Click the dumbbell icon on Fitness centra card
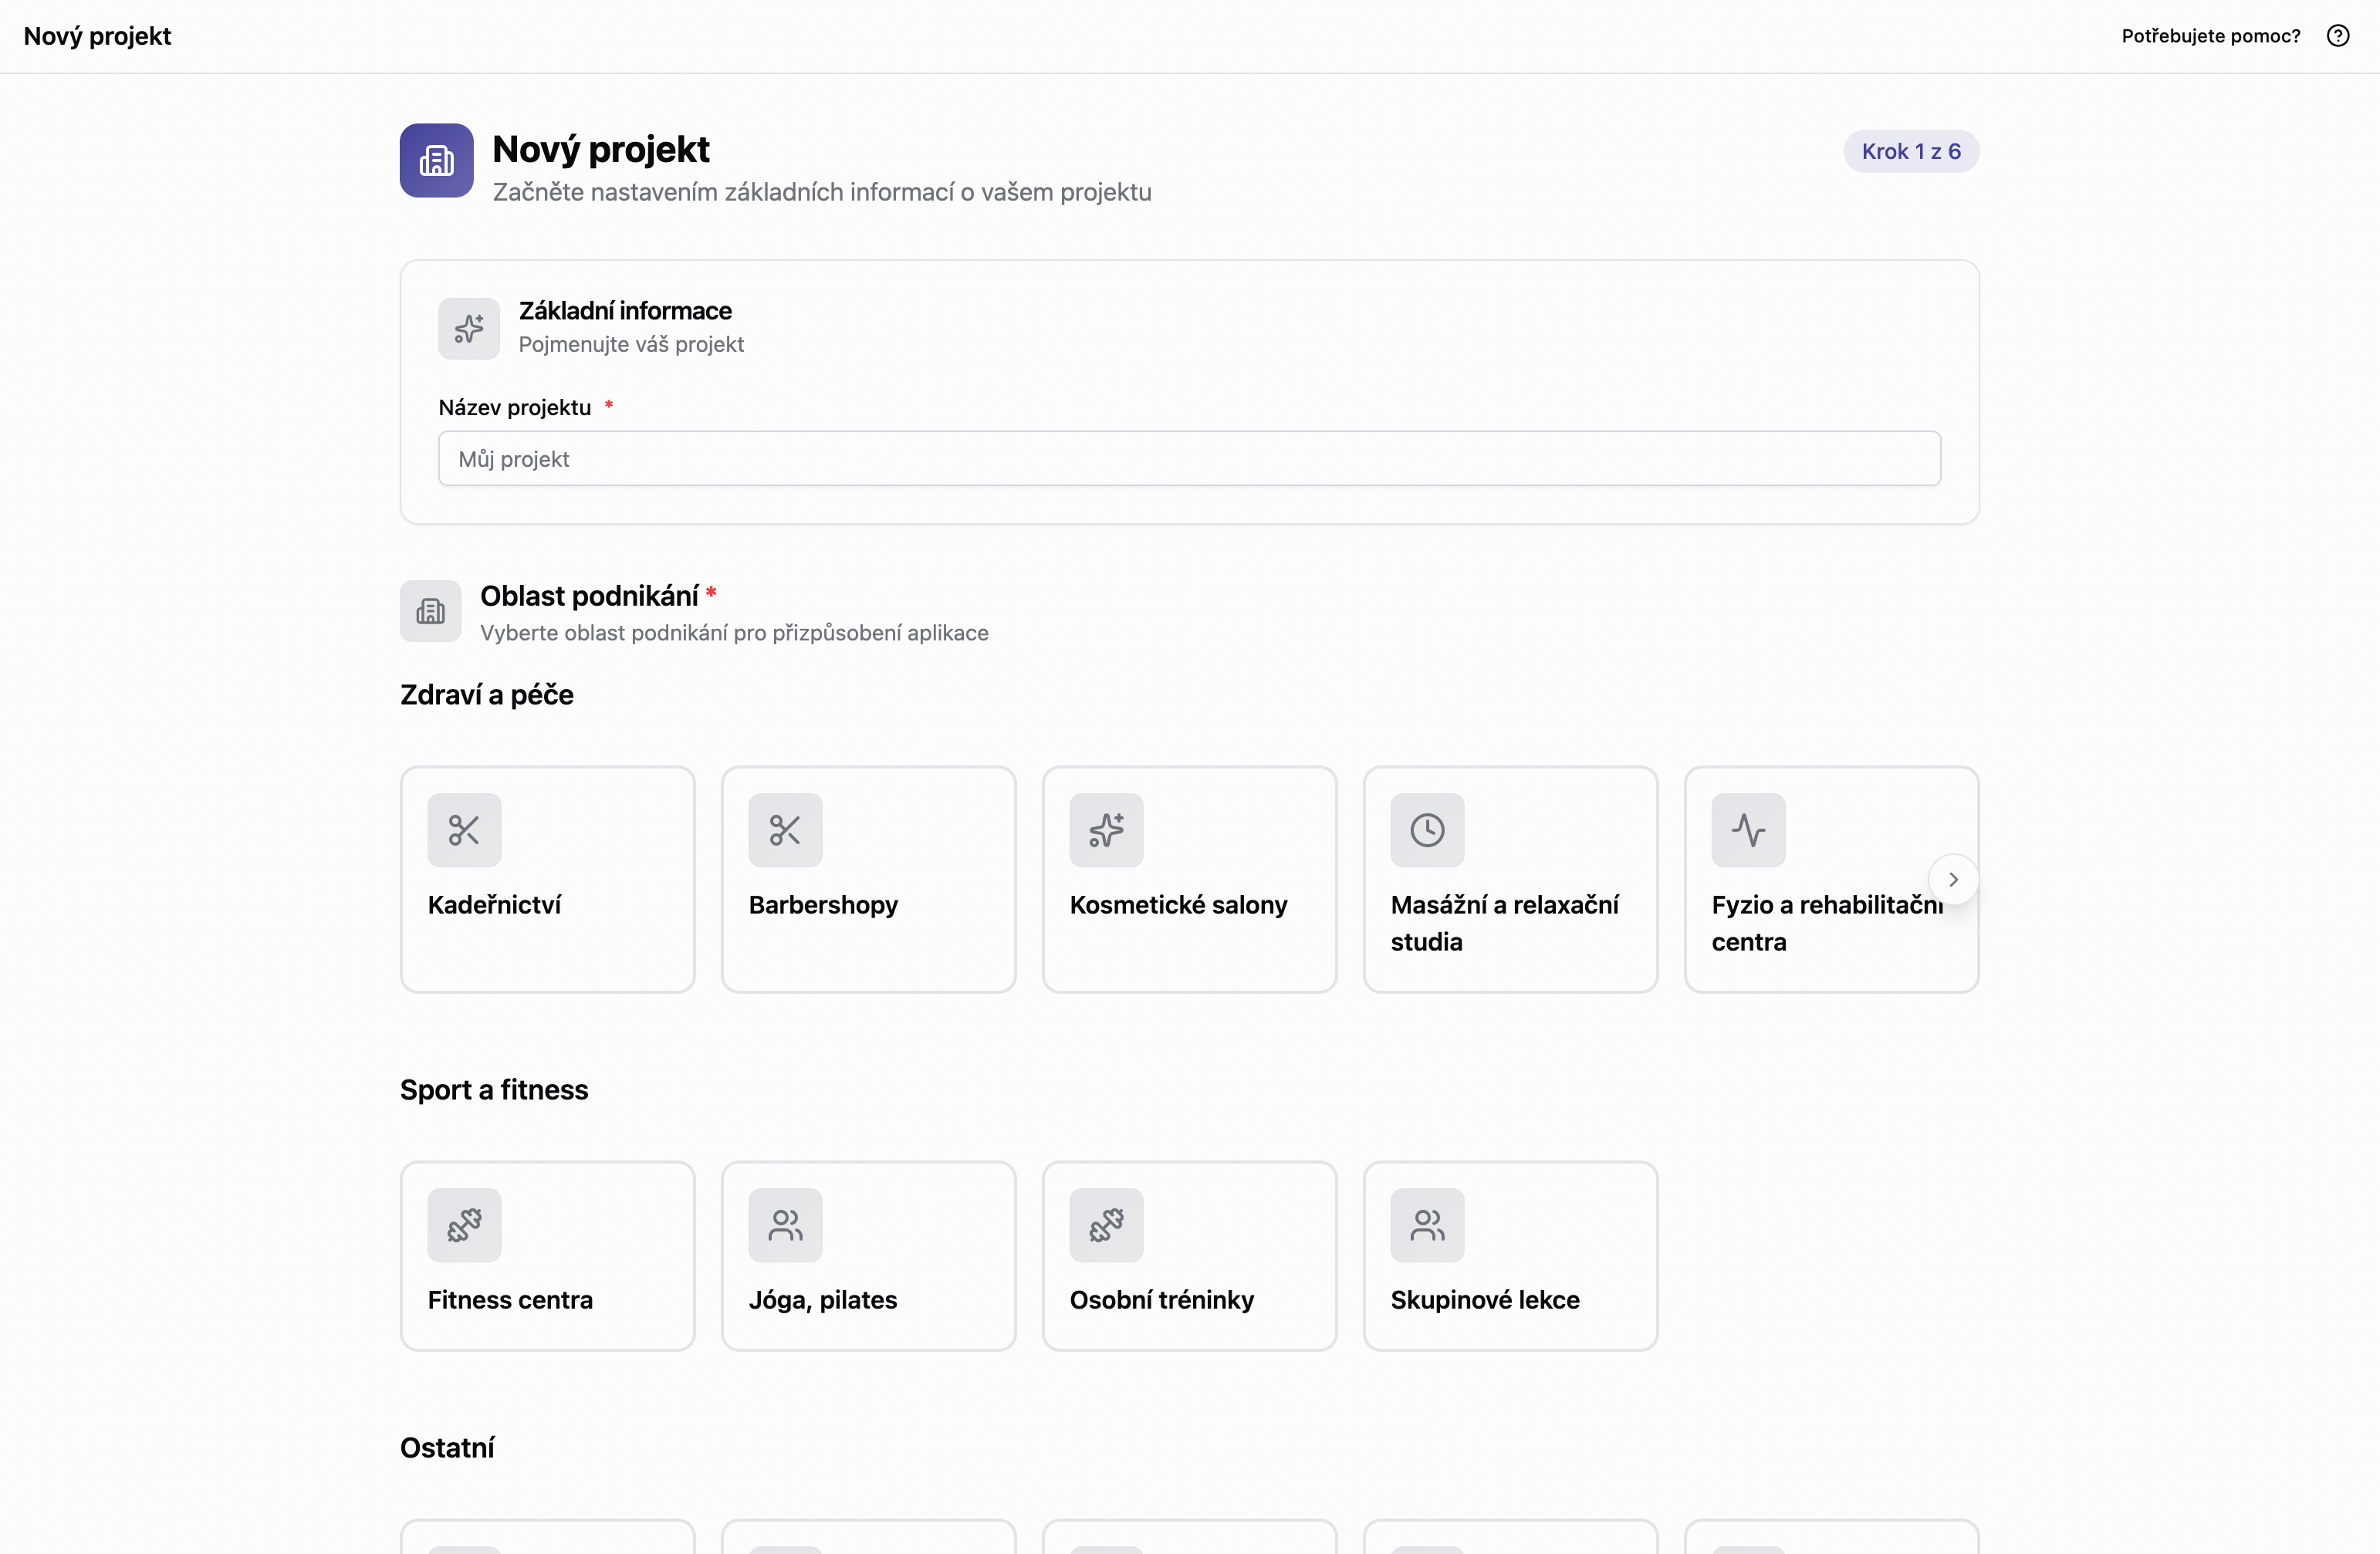The width and height of the screenshot is (2380, 1554). [x=464, y=1225]
